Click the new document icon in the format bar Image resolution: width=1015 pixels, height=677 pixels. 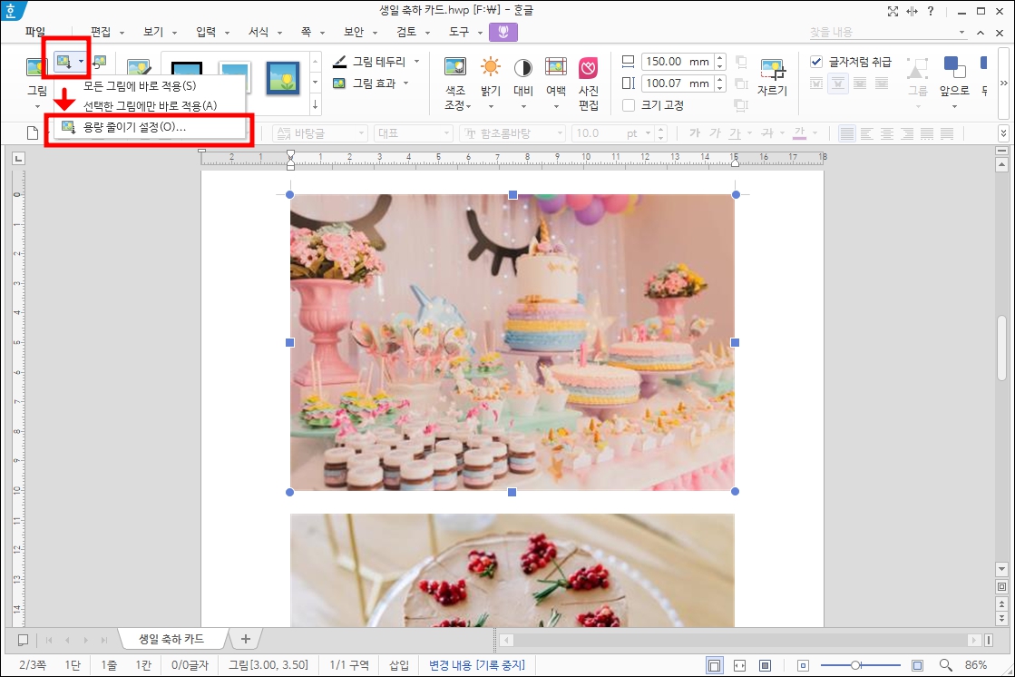click(33, 133)
